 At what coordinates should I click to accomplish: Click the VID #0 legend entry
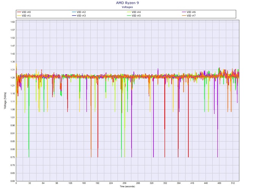(x=24, y=12)
